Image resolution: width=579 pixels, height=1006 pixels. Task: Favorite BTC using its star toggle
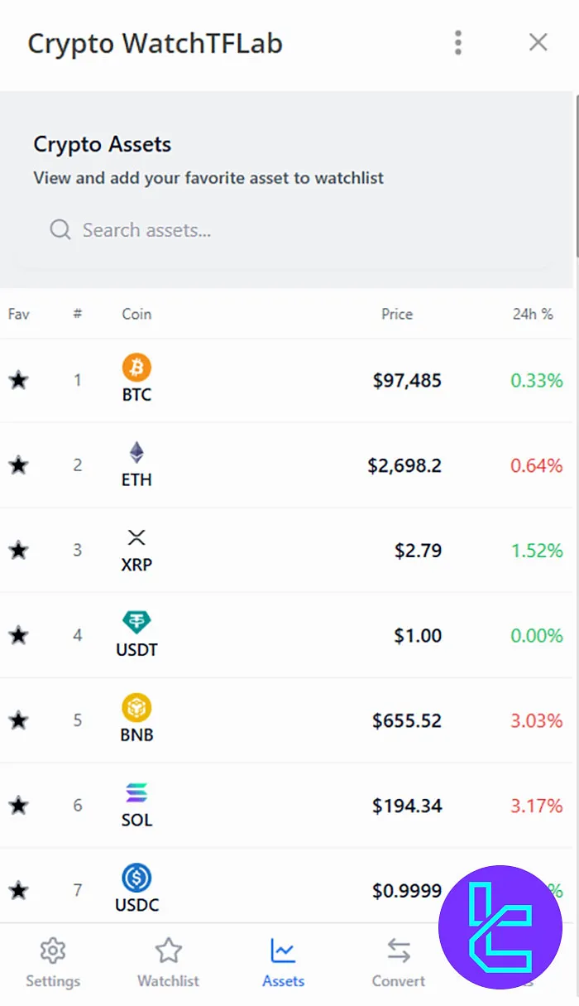[18, 380]
